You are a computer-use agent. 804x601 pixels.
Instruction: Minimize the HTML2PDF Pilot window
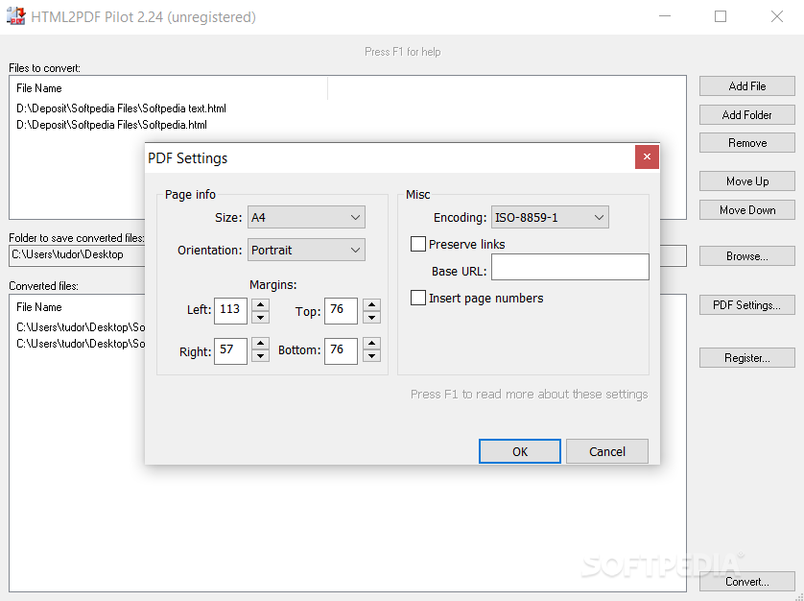[x=665, y=16]
